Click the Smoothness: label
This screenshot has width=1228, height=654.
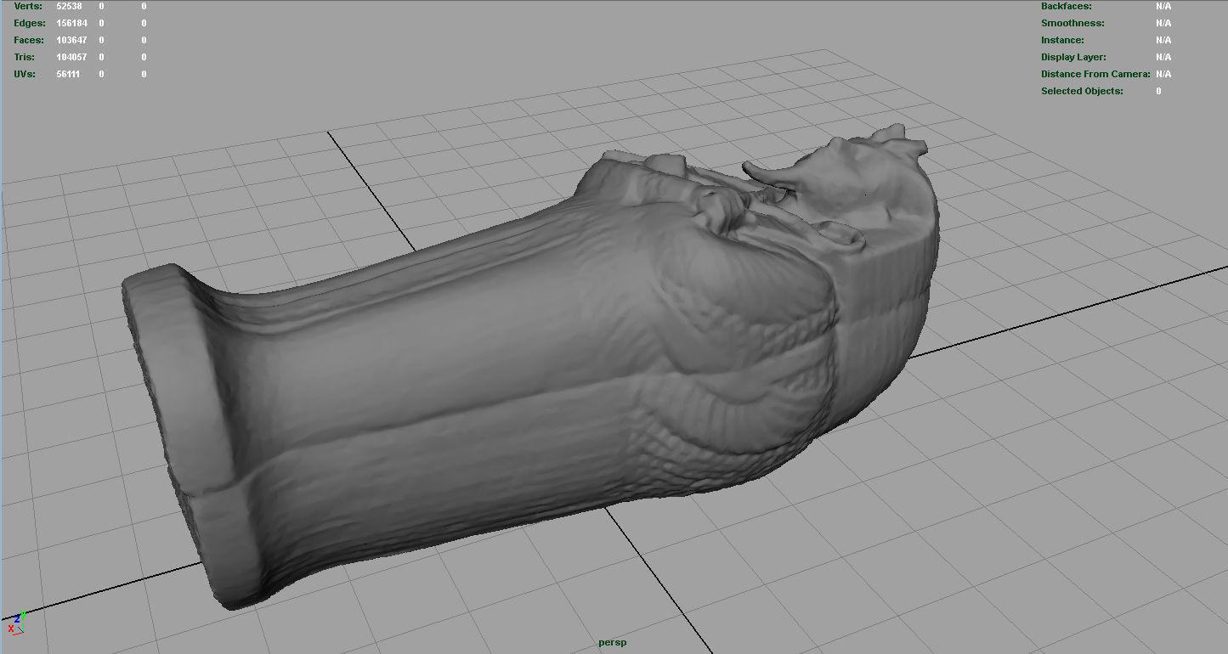1072,23
